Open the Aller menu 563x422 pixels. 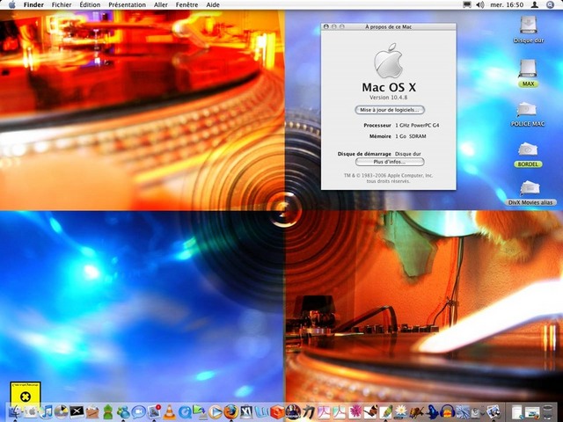click(x=160, y=4)
